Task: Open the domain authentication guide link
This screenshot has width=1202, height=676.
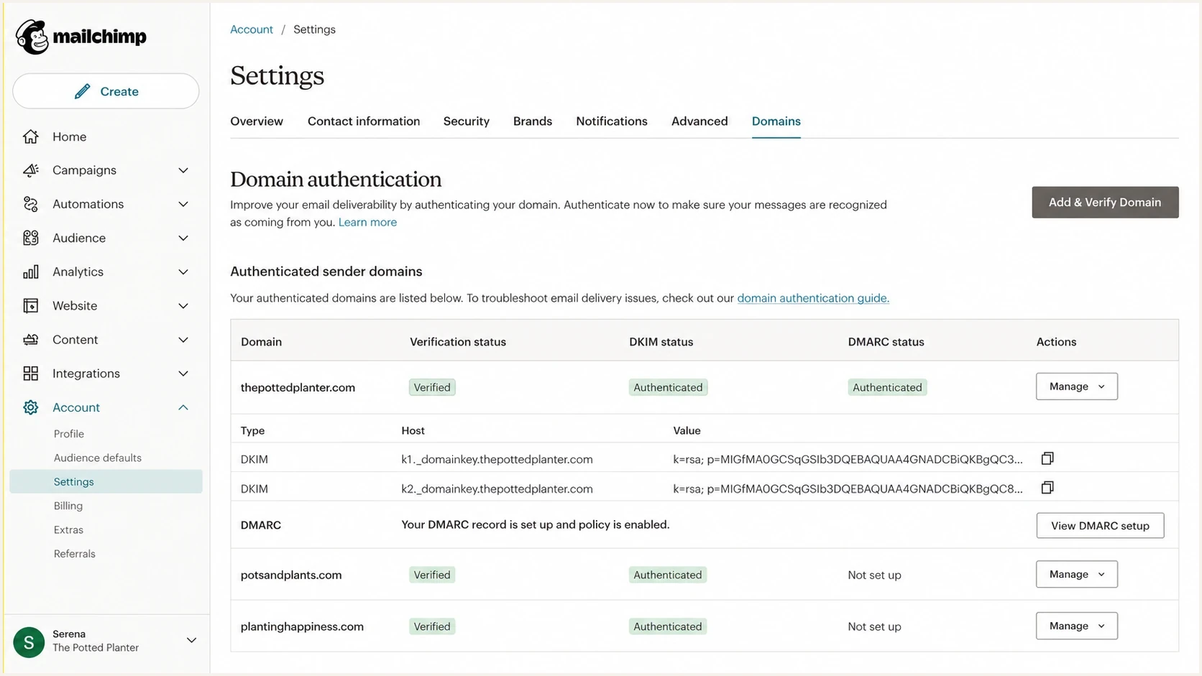Action: click(813, 298)
